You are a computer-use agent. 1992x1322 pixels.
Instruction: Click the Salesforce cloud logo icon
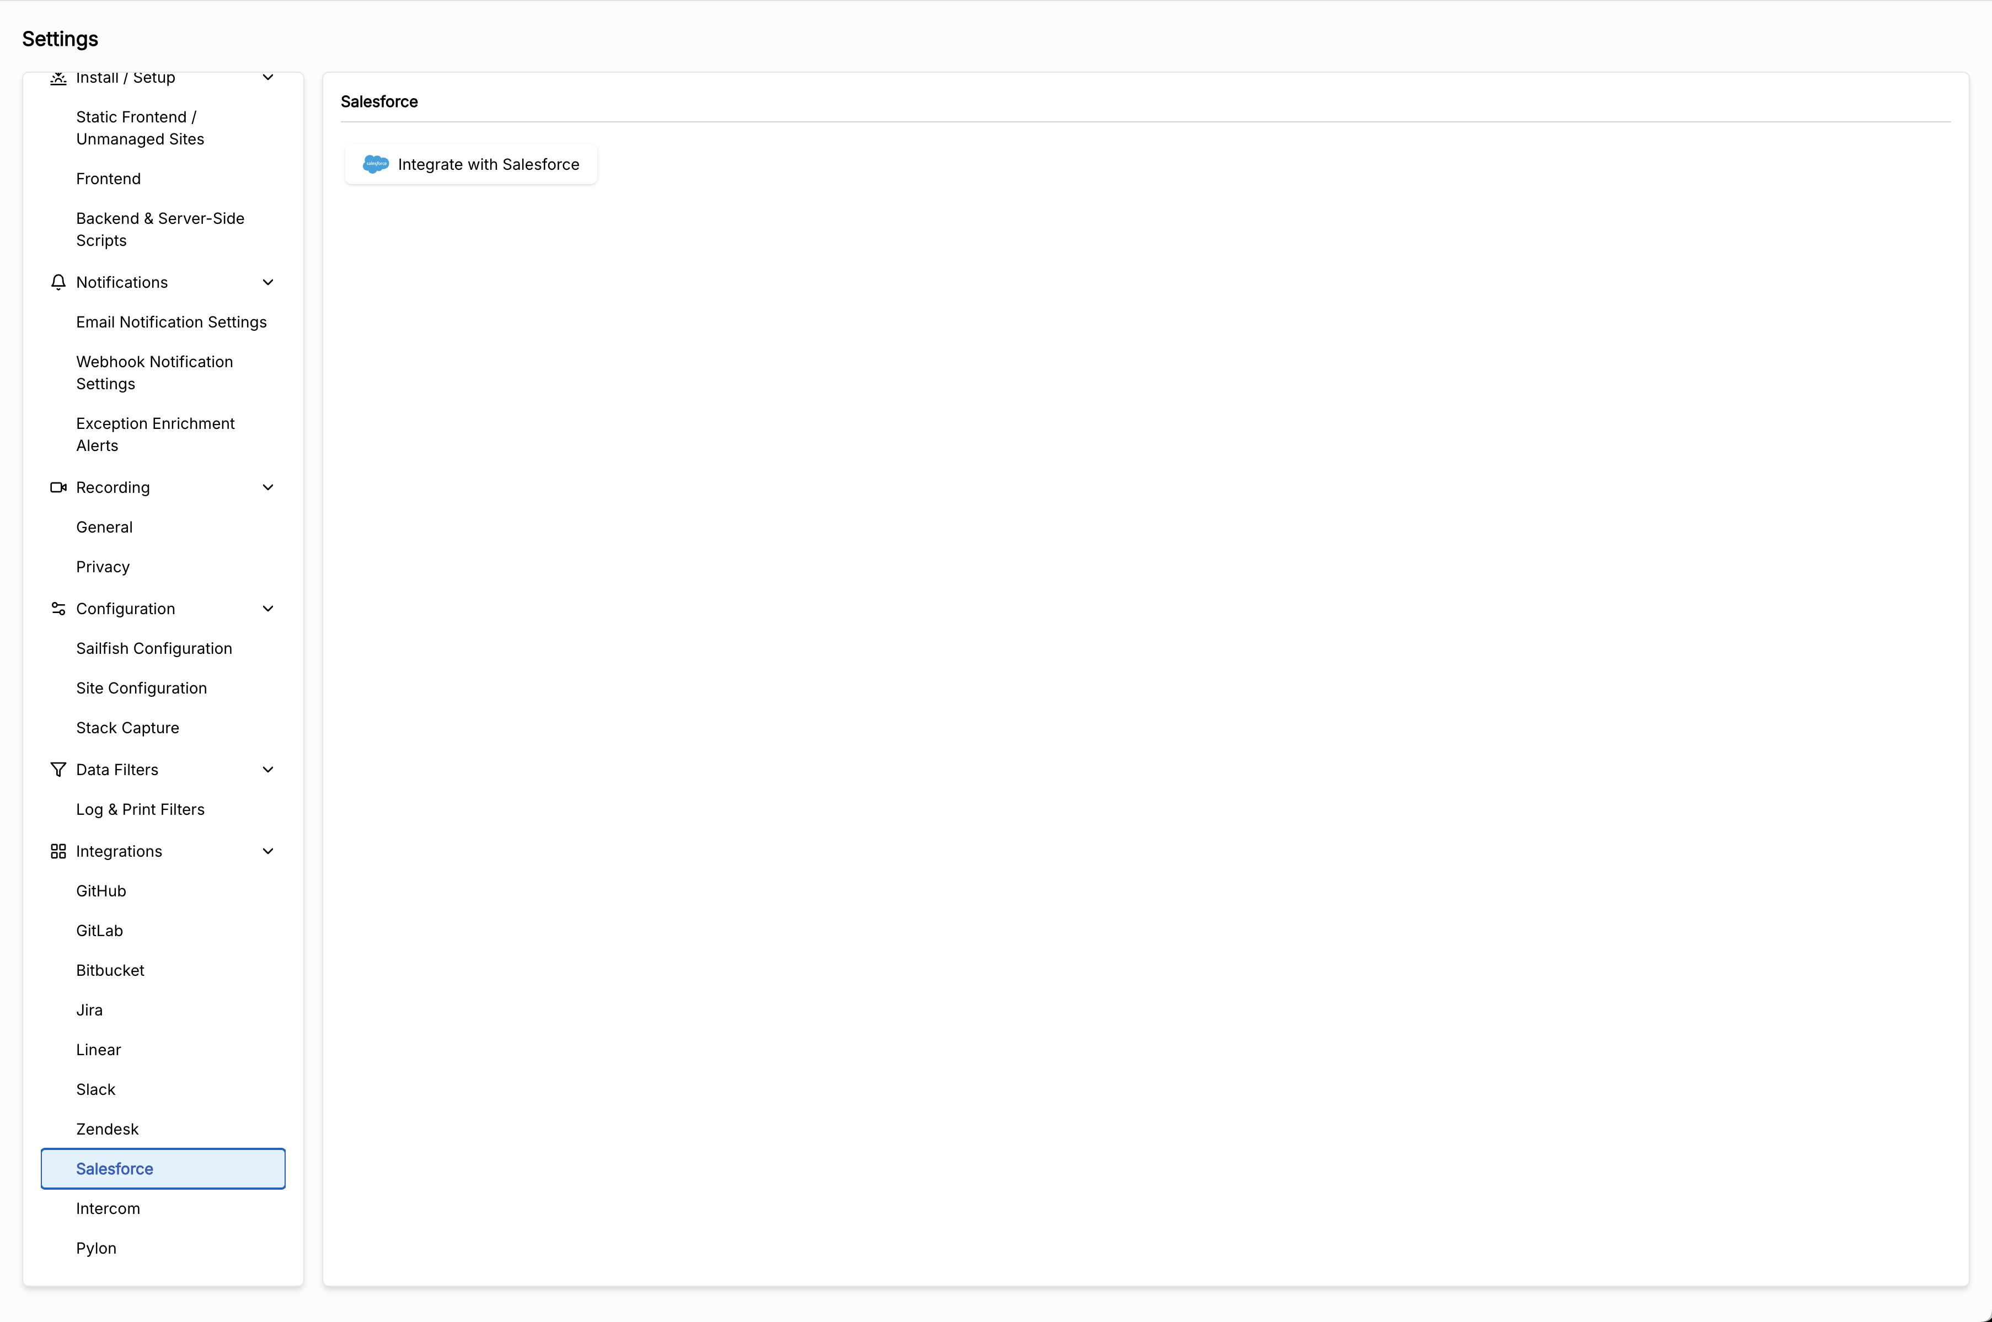(x=375, y=164)
